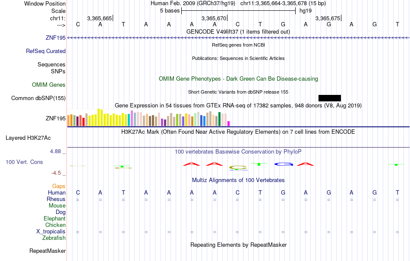Click Publications: Sequences in Scientific Articles title
Screen dimensions: 410x261
(x=238, y=58)
